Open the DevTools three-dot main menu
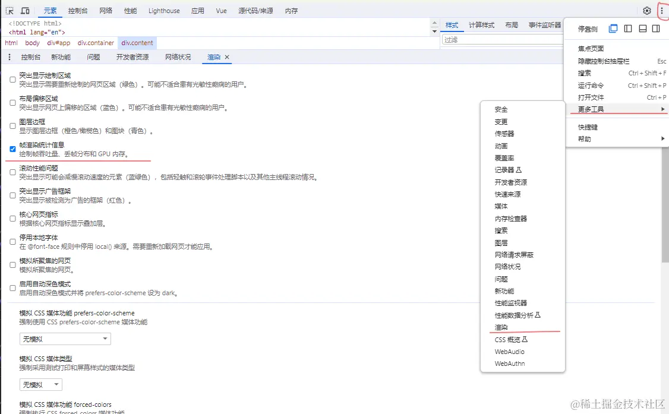Screen dimensions: 669x414 pos(662,11)
